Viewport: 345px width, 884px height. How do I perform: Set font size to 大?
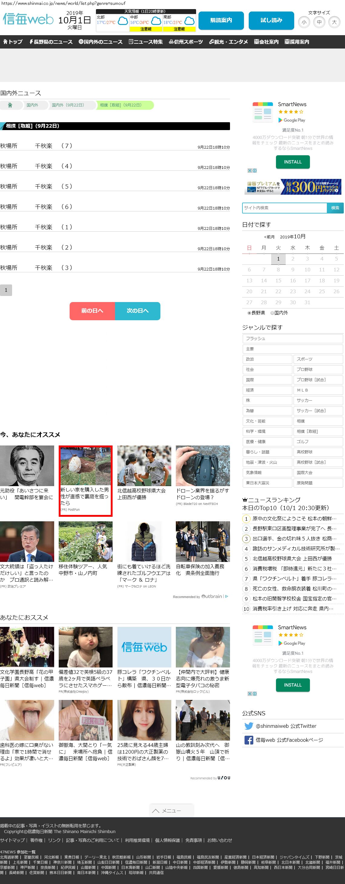pyautogui.click(x=334, y=22)
